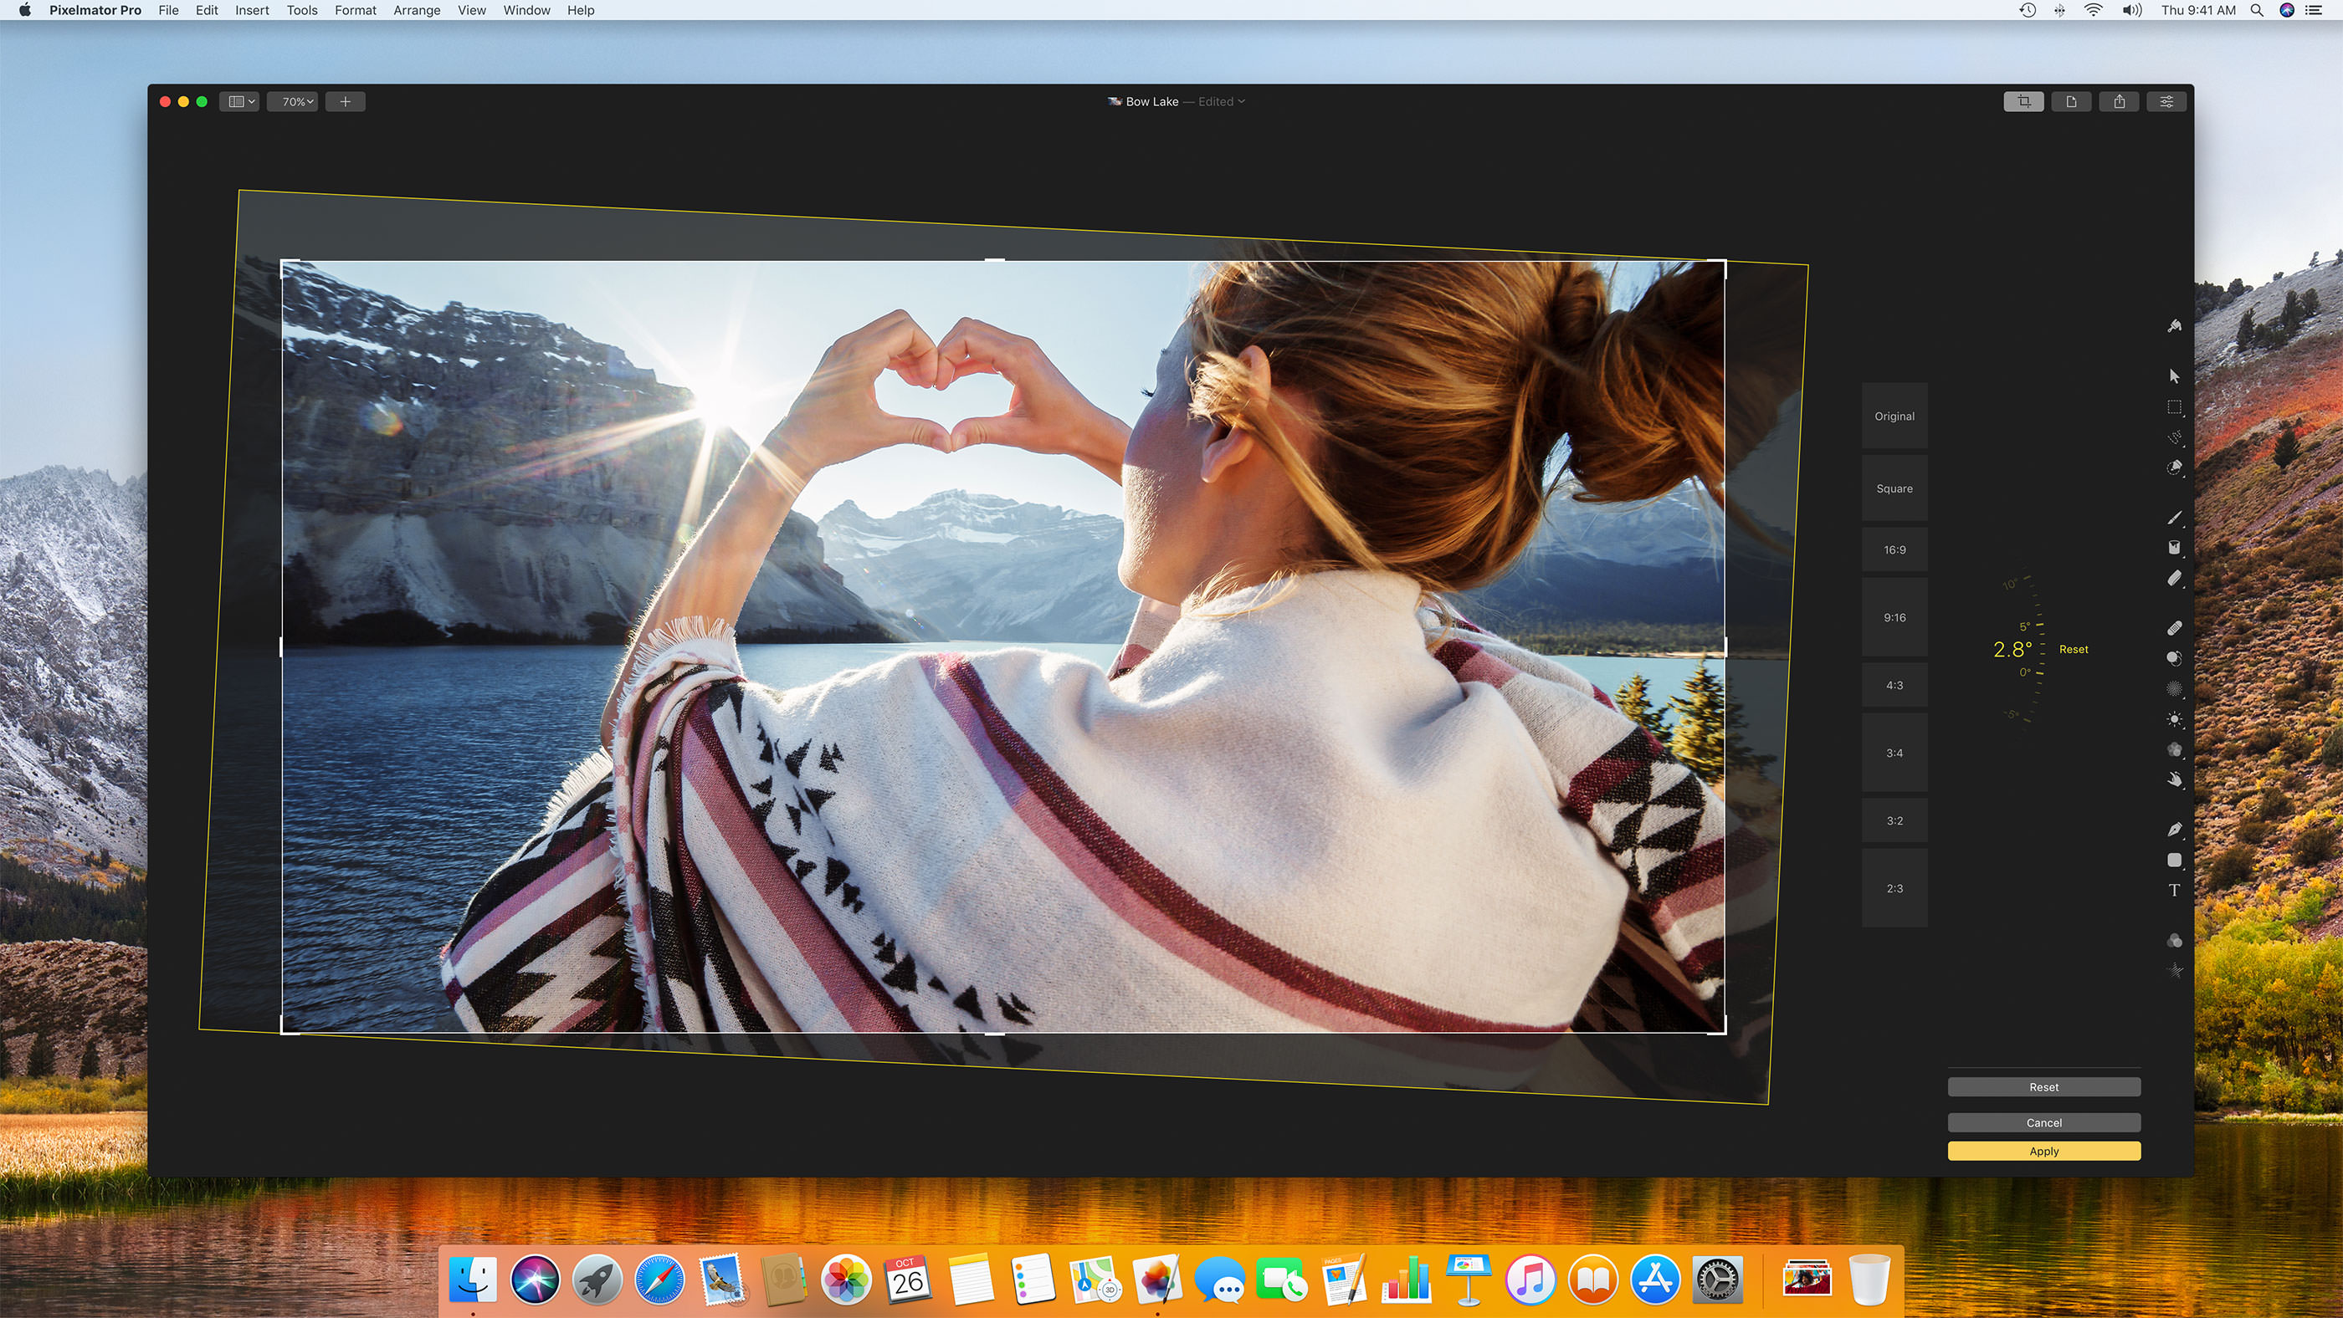Restore the Original aspect ratio
Screen dimensions: 2343x1318
(1894, 416)
